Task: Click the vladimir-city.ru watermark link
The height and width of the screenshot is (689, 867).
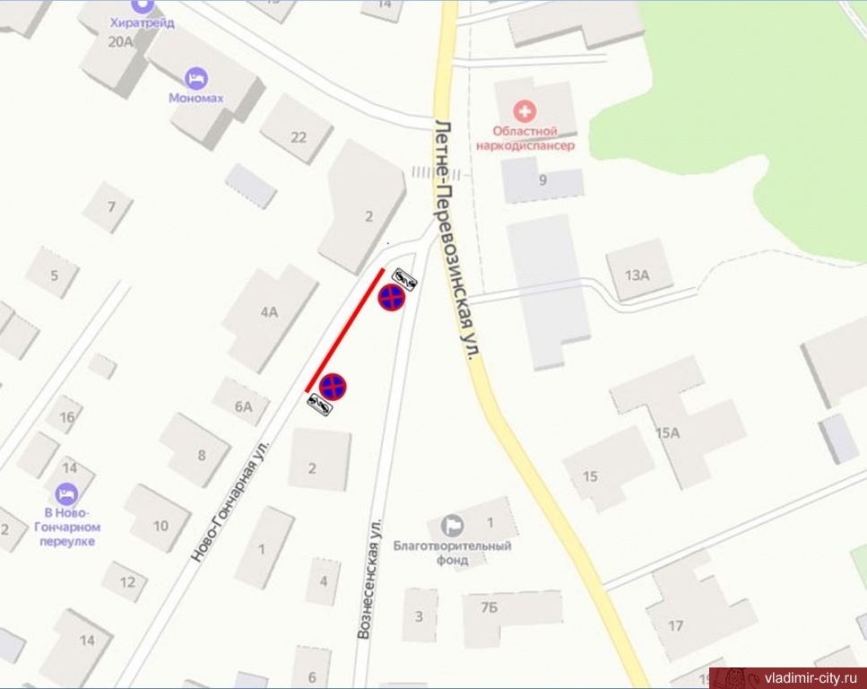Action: pyautogui.click(x=811, y=677)
